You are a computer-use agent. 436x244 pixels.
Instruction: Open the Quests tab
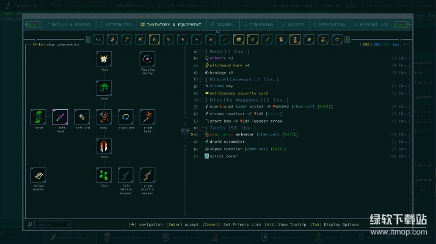click(293, 25)
